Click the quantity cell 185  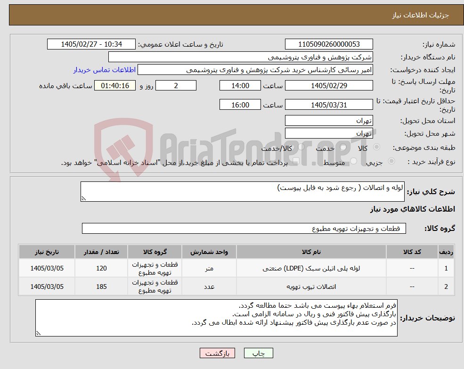coord(101,287)
